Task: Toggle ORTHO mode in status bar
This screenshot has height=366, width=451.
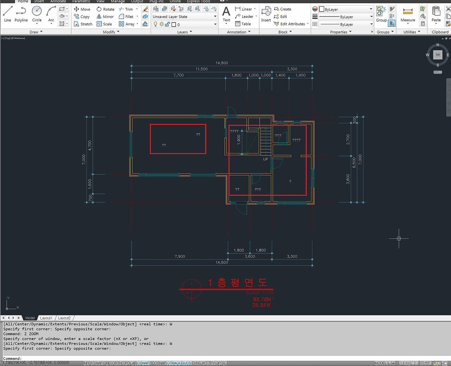Action: coord(118,363)
